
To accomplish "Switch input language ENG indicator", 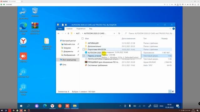I will pos(161,106).
